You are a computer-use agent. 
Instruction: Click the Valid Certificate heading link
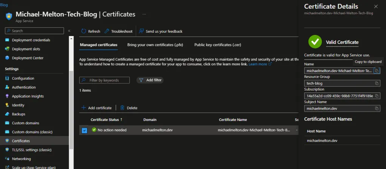pyautogui.click(x=342, y=42)
